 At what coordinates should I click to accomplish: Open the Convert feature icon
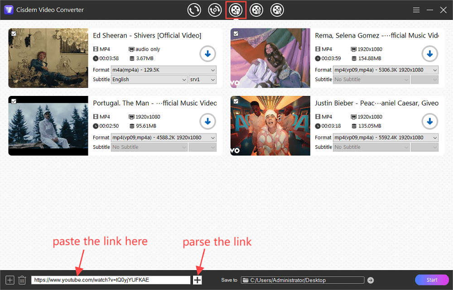click(x=194, y=10)
